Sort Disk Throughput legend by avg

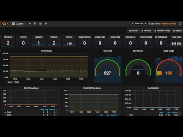click(47, 110)
